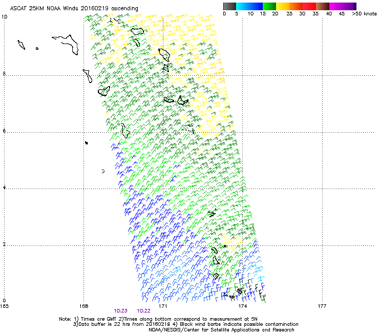
Task: Click the red 30-35 knots legend swatch
Action: pyautogui.click(x=309, y=6)
